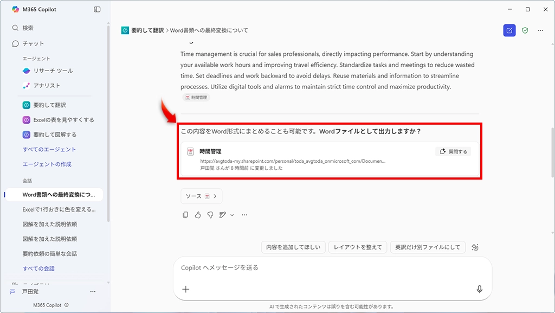Click the green shield protection icon
Viewport: 555px width, 313px height.
525,30
